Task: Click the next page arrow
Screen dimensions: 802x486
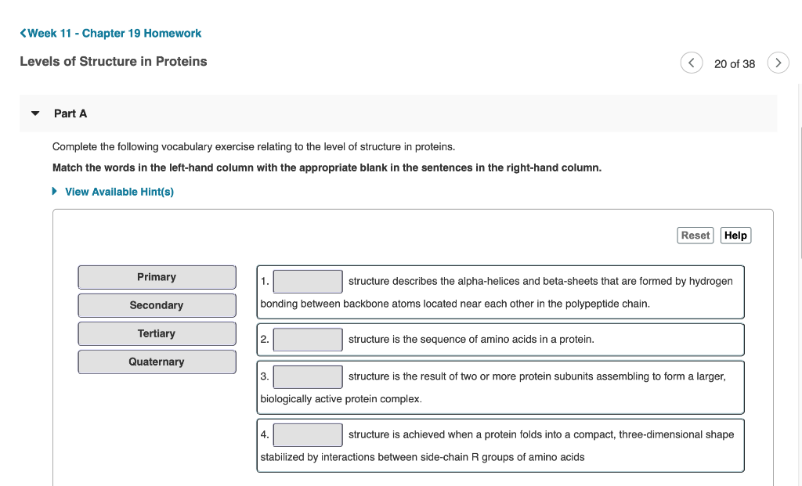Action: [x=778, y=63]
